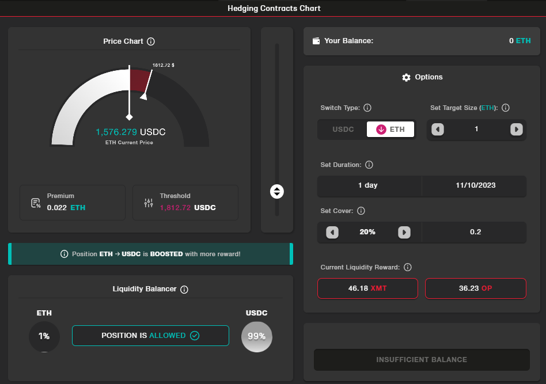Image resolution: width=546 pixels, height=384 pixels.
Task: Select ETH switch type
Action: (x=390, y=130)
